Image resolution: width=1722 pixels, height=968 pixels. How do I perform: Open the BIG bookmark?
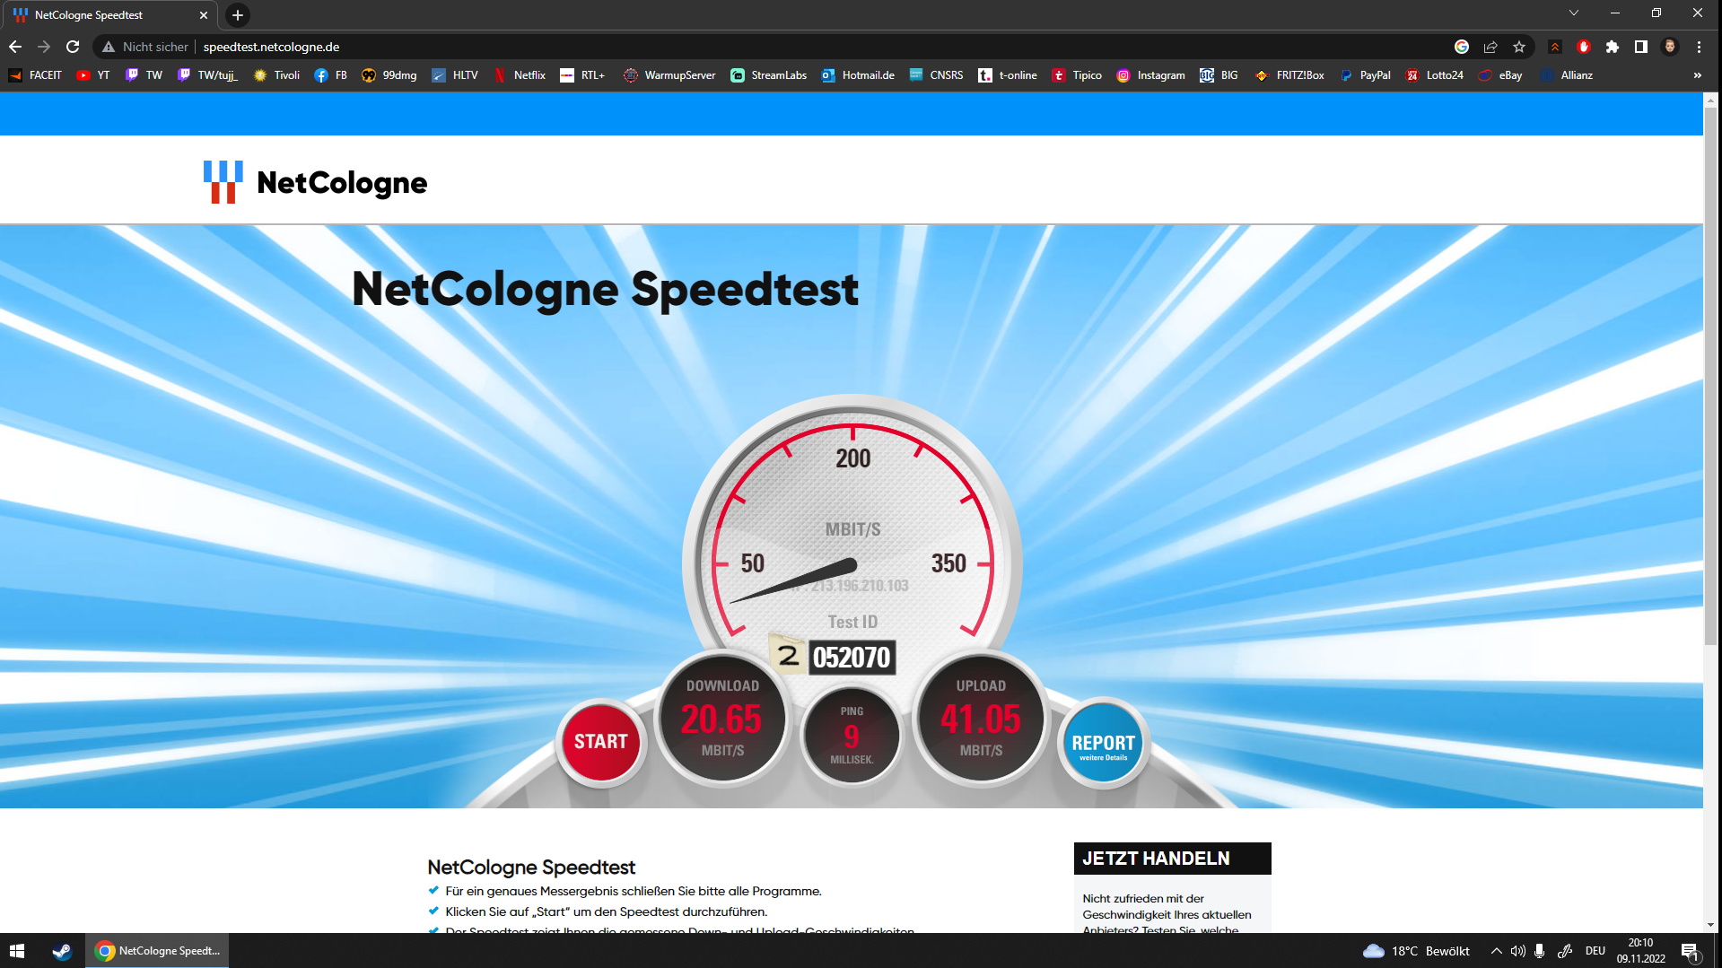coord(1219,75)
